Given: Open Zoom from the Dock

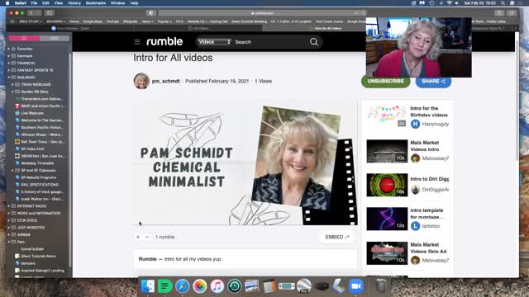Looking at the screenshot, I should (356, 286).
